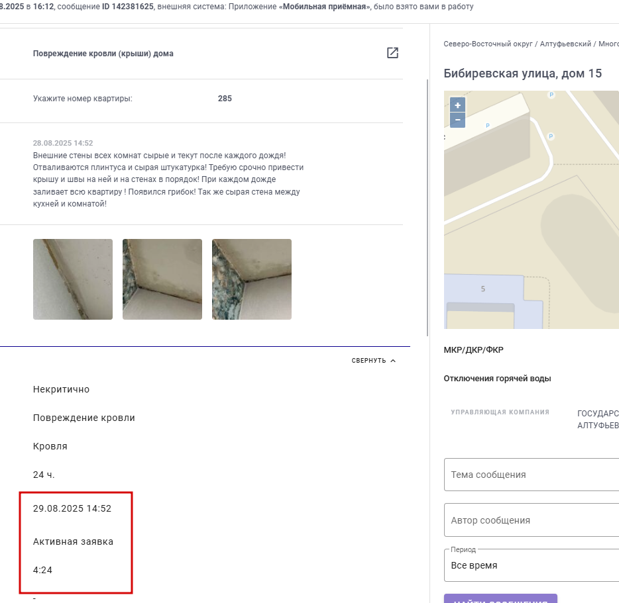Click the Алтуфьевский breadcrumb

pos(565,44)
